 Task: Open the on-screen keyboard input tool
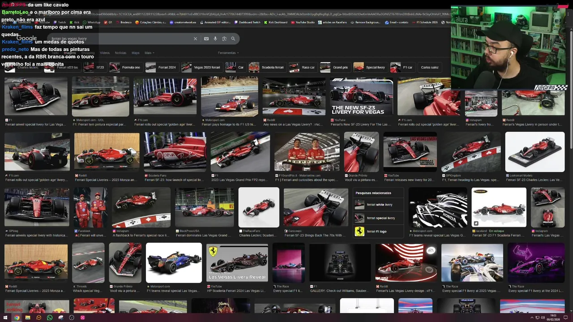[x=206, y=39]
